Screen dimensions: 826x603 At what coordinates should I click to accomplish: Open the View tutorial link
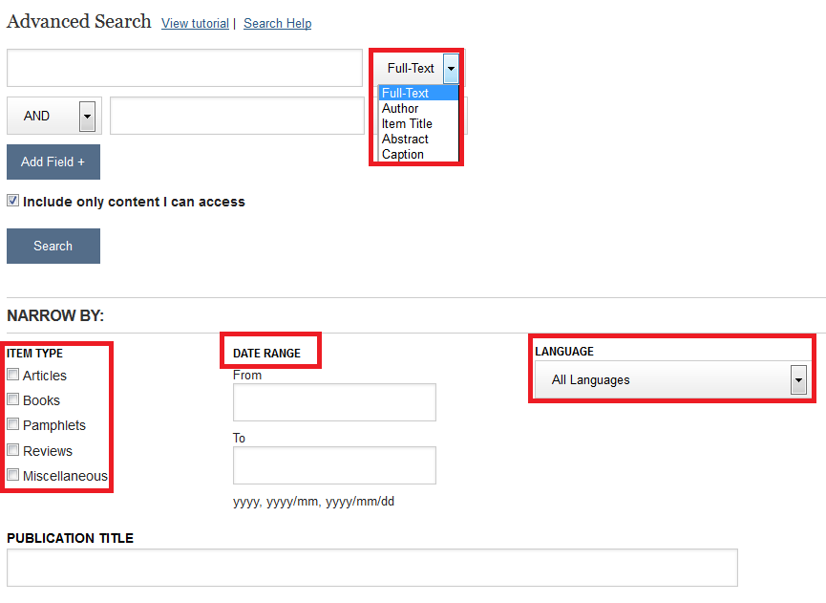(x=195, y=23)
